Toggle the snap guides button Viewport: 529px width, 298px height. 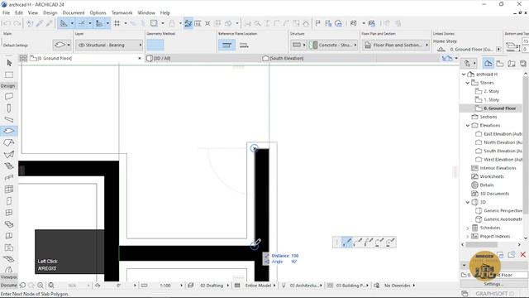pyautogui.click(x=82, y=23)
